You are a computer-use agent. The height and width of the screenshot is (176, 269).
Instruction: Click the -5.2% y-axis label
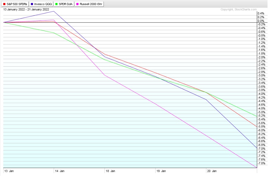point(262,116)
